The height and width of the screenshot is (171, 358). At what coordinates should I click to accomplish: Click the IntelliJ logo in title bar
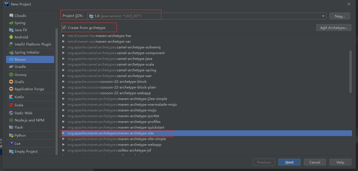coord(7,4)
